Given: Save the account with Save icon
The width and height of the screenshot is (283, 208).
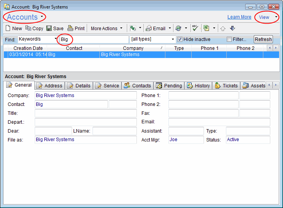Looking at the screenshot, I should click(49, 28).
